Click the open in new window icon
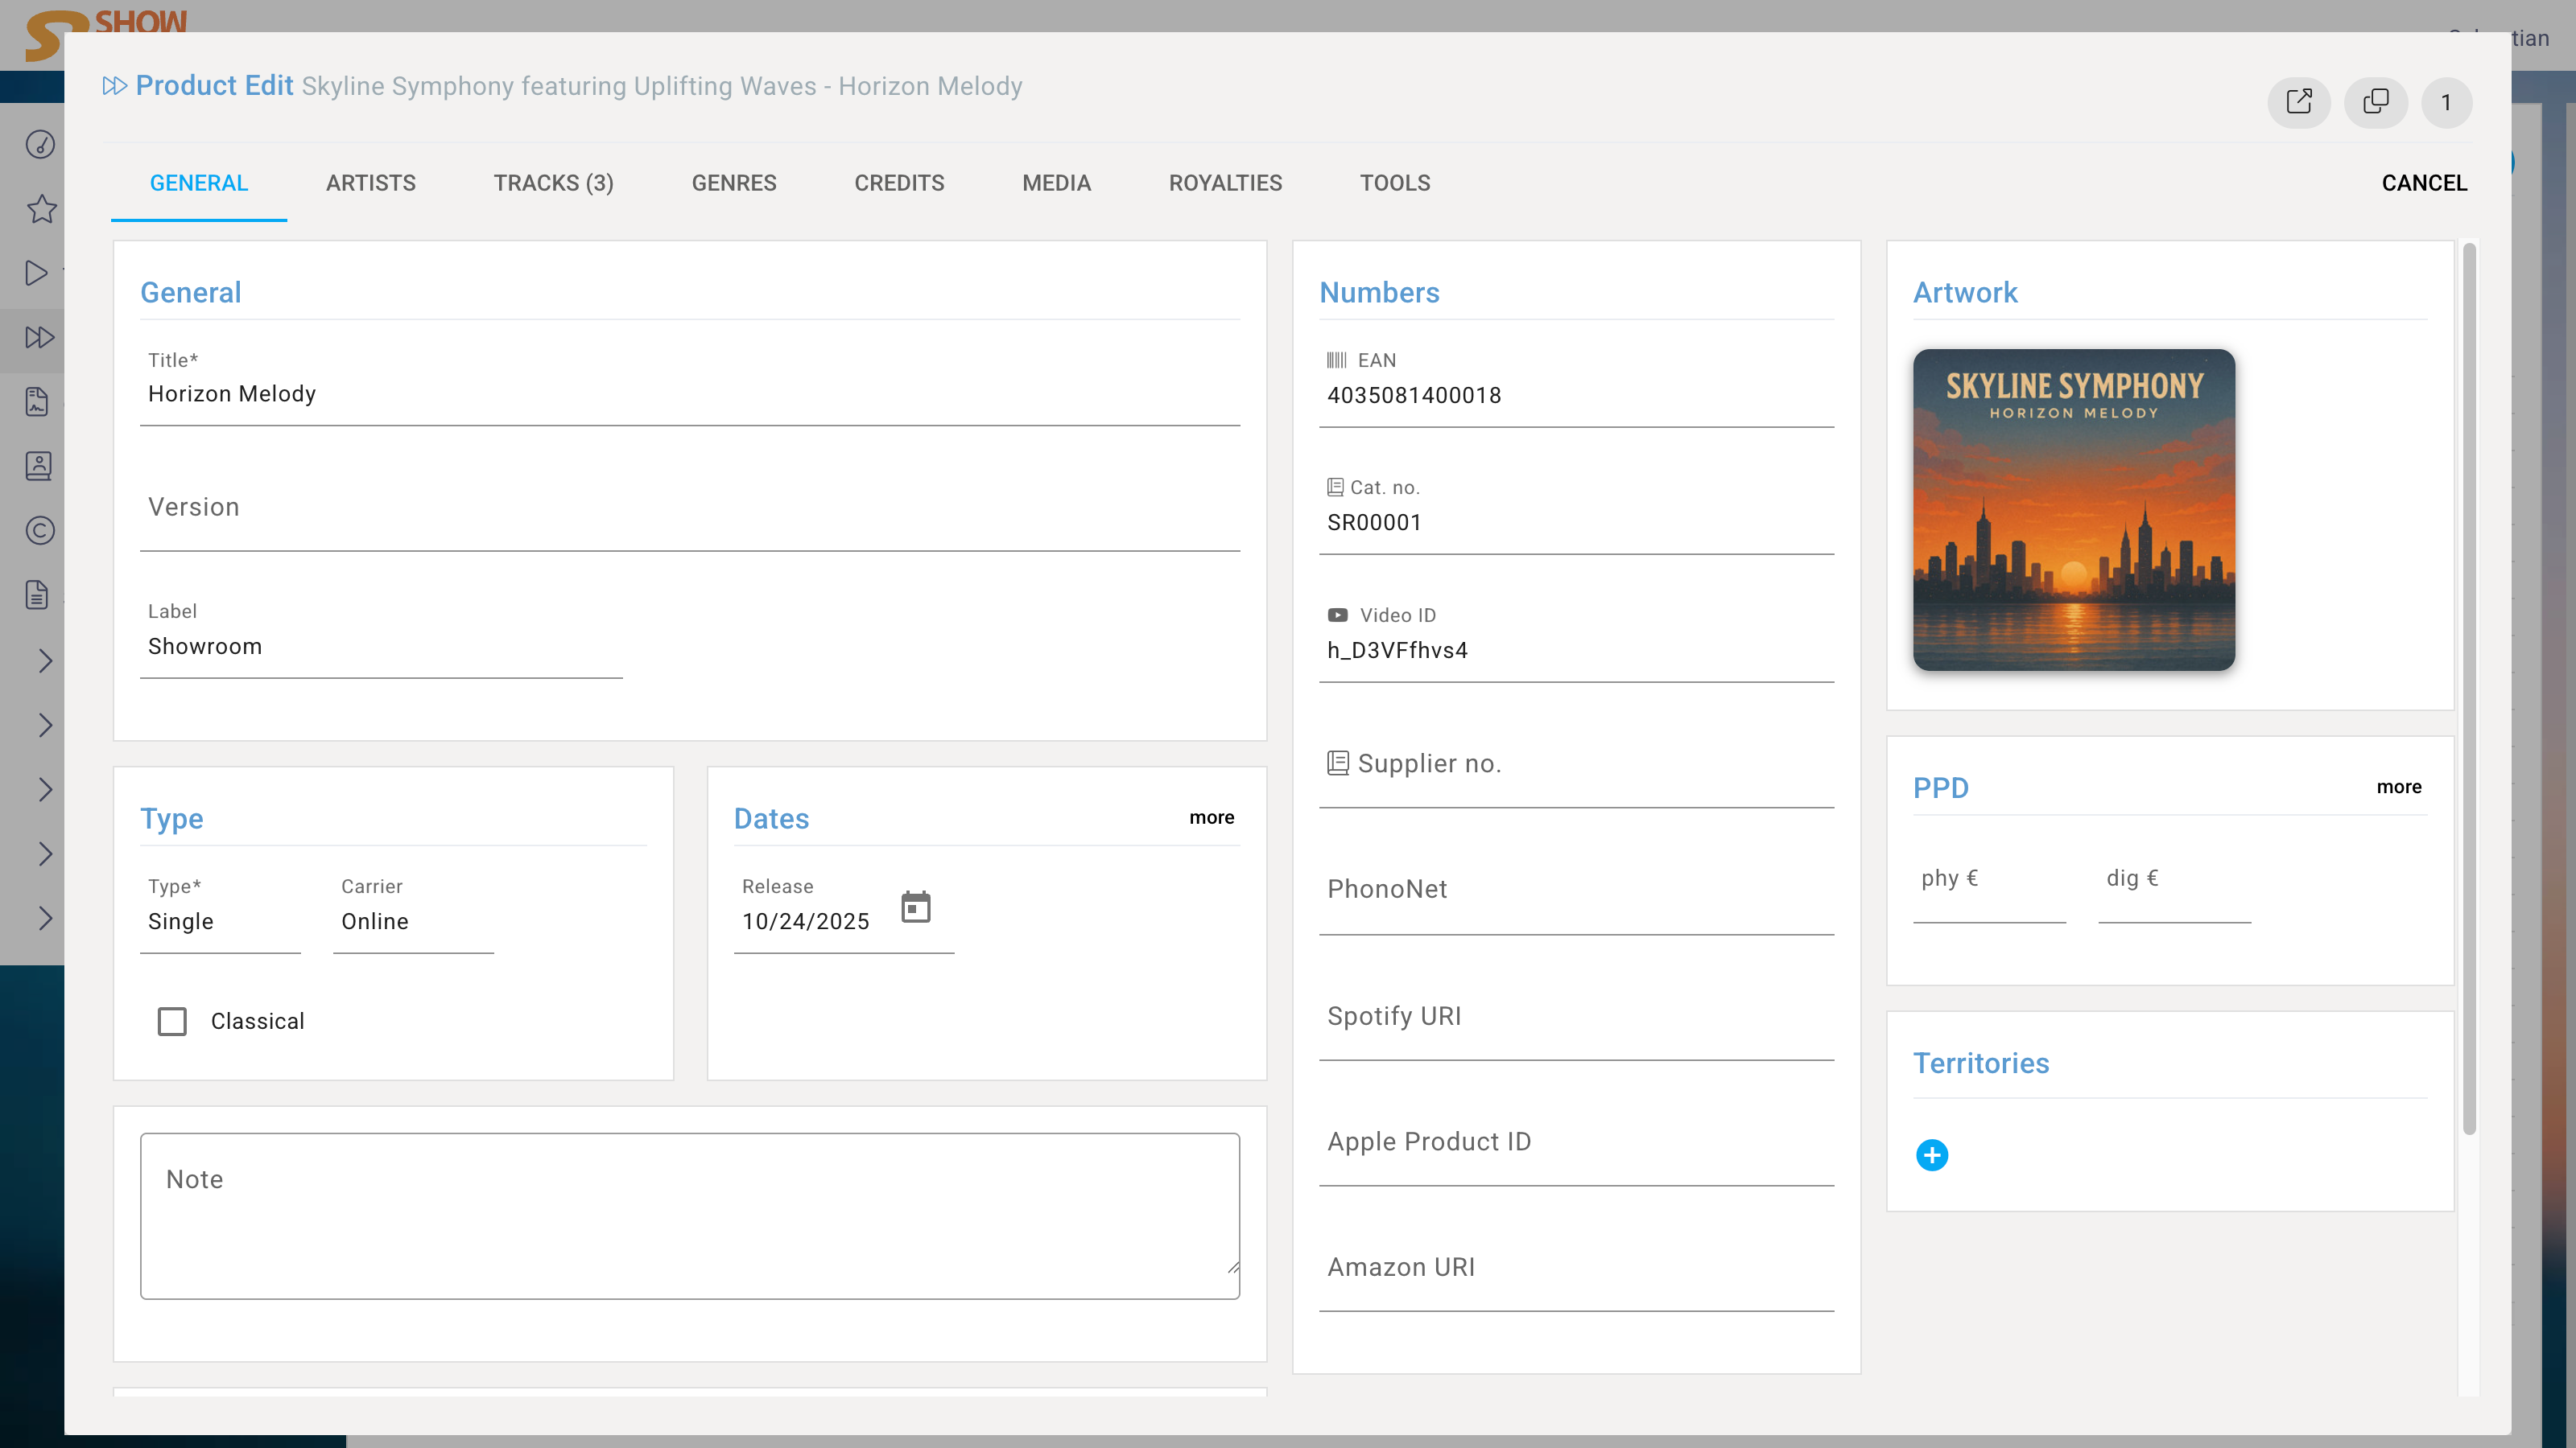 (2298, 102)
